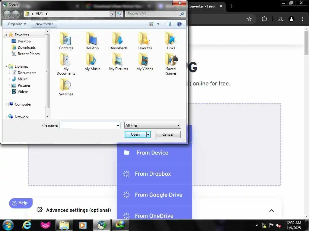309x231 pixels.
Task: Select the Links folder
Action: 171,41
